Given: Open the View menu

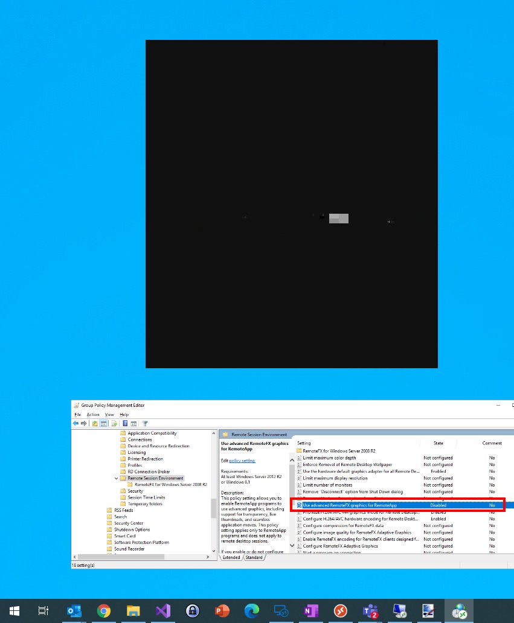Looking at the screenshot, I should click(109, 414).
